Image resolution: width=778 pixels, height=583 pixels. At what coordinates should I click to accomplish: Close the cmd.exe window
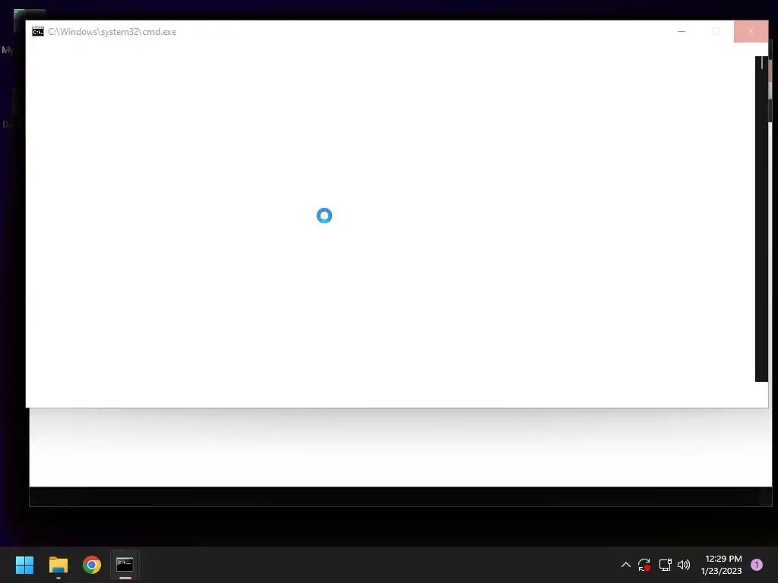click(751, 31)
